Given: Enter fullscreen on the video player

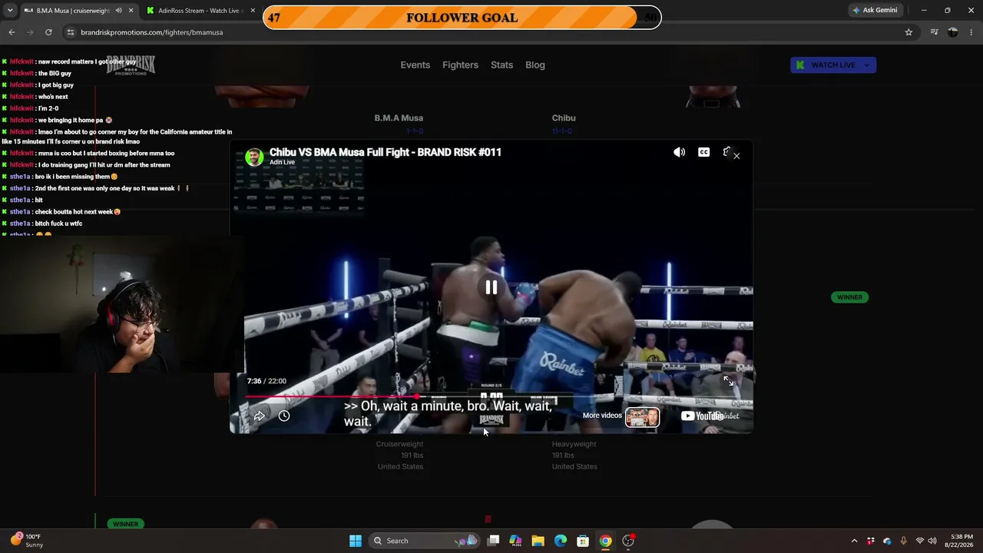Looking at the screenshot, I should pyautogui.click(x=728, y=381).
